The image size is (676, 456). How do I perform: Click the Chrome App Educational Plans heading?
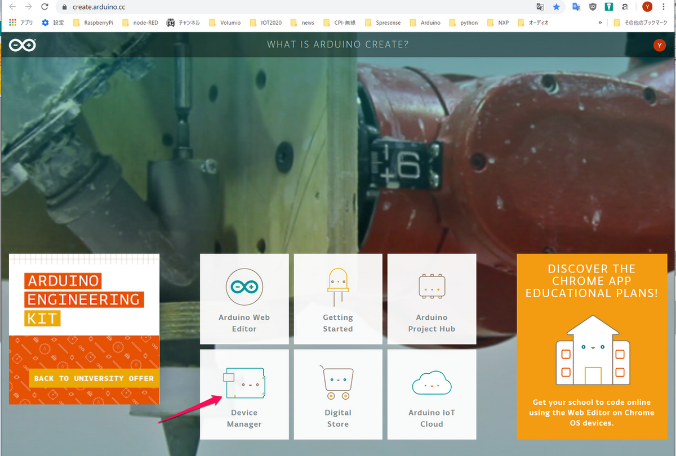pyautogui.click(x=591, y=281)
